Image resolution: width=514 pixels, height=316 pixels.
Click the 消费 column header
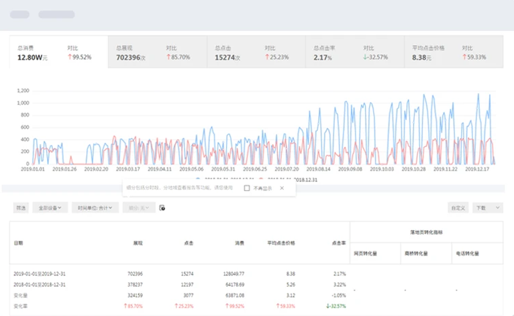pos(240,243)
